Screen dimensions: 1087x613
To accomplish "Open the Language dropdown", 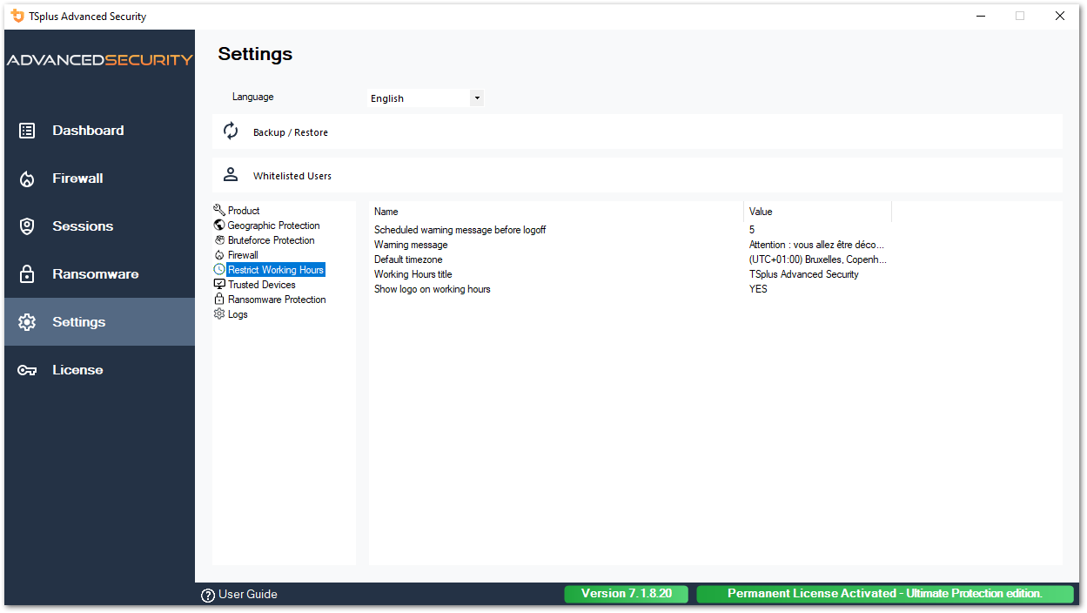I will pyautogui.click(x=424, y=98).
